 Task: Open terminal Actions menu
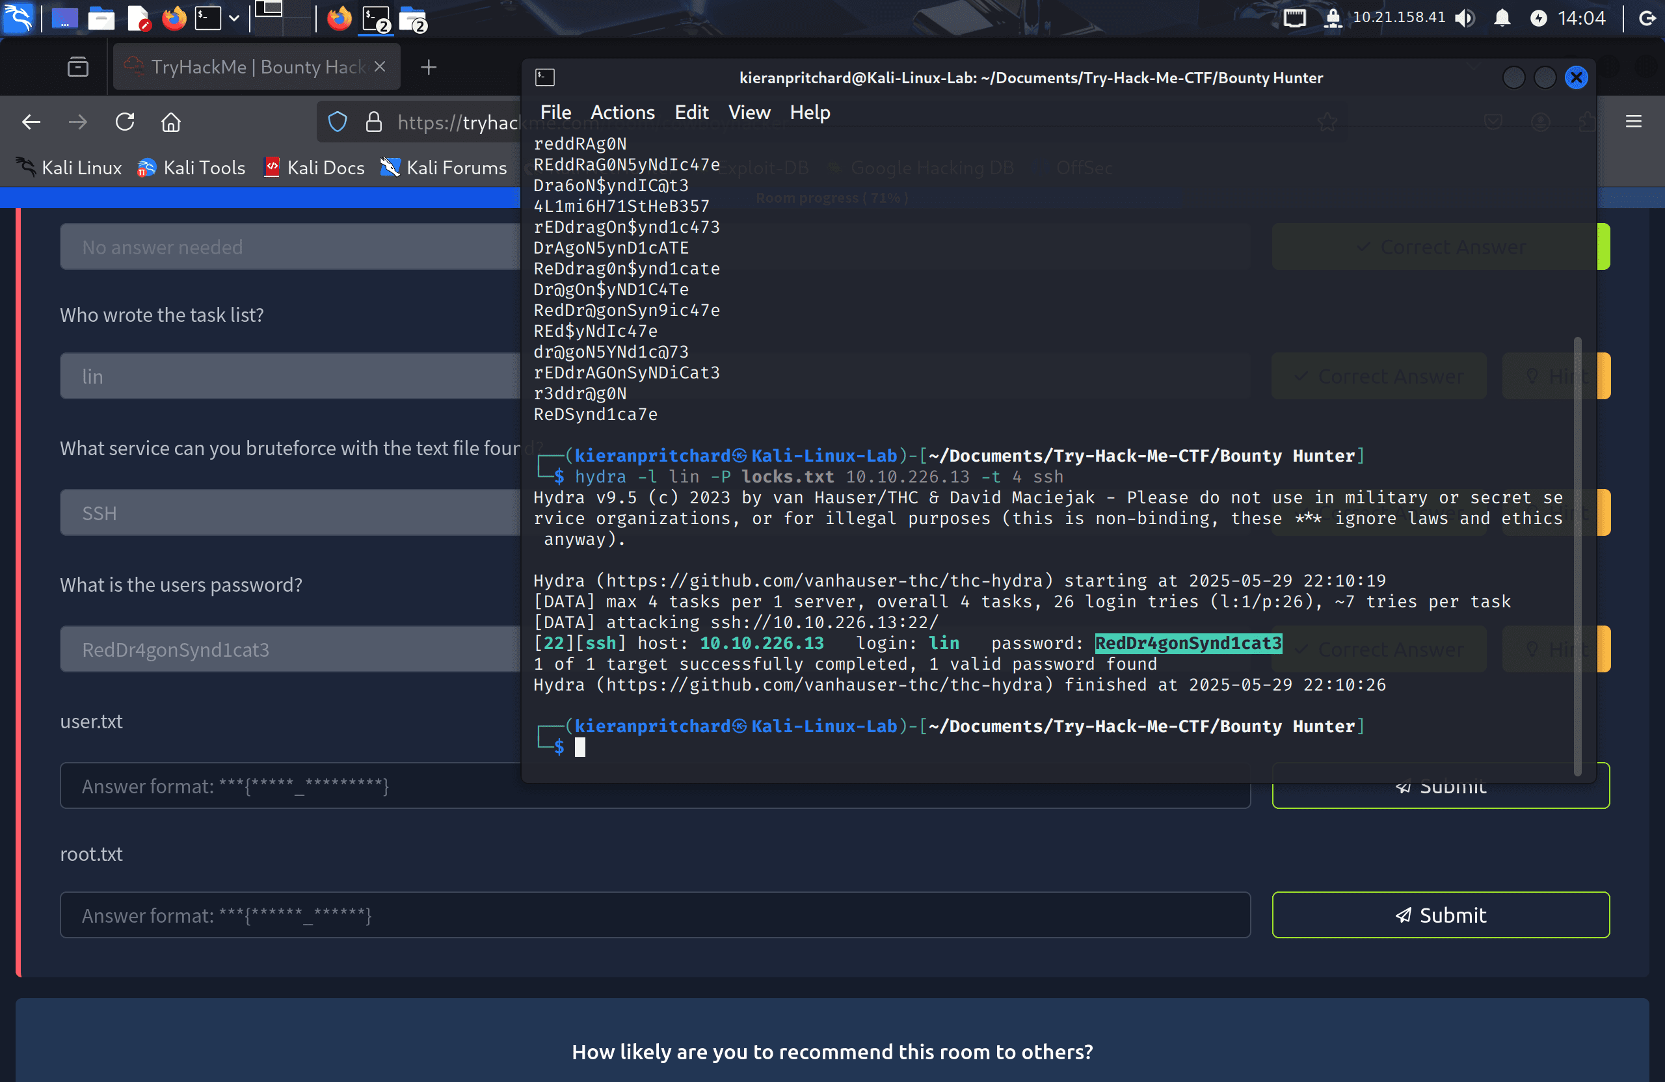[622, 112]
